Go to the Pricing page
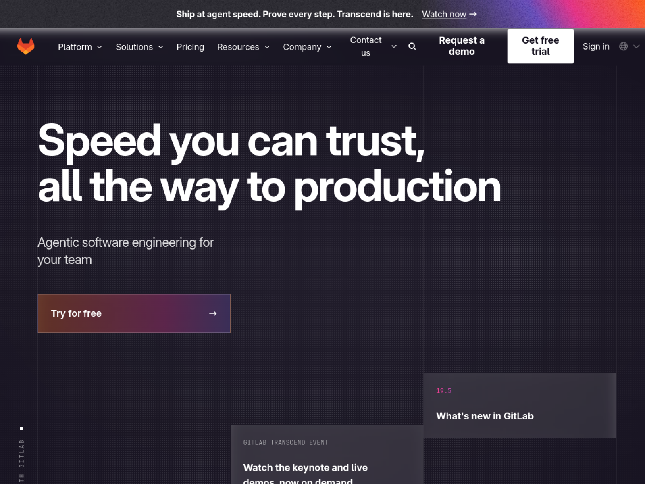645x484 pixels. [190, 47]
